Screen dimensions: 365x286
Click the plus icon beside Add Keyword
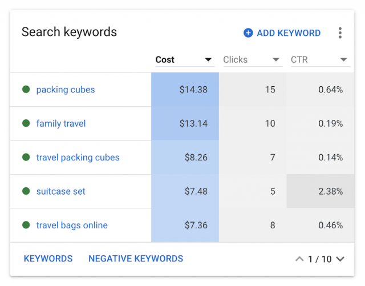click(x=248, y=33)
